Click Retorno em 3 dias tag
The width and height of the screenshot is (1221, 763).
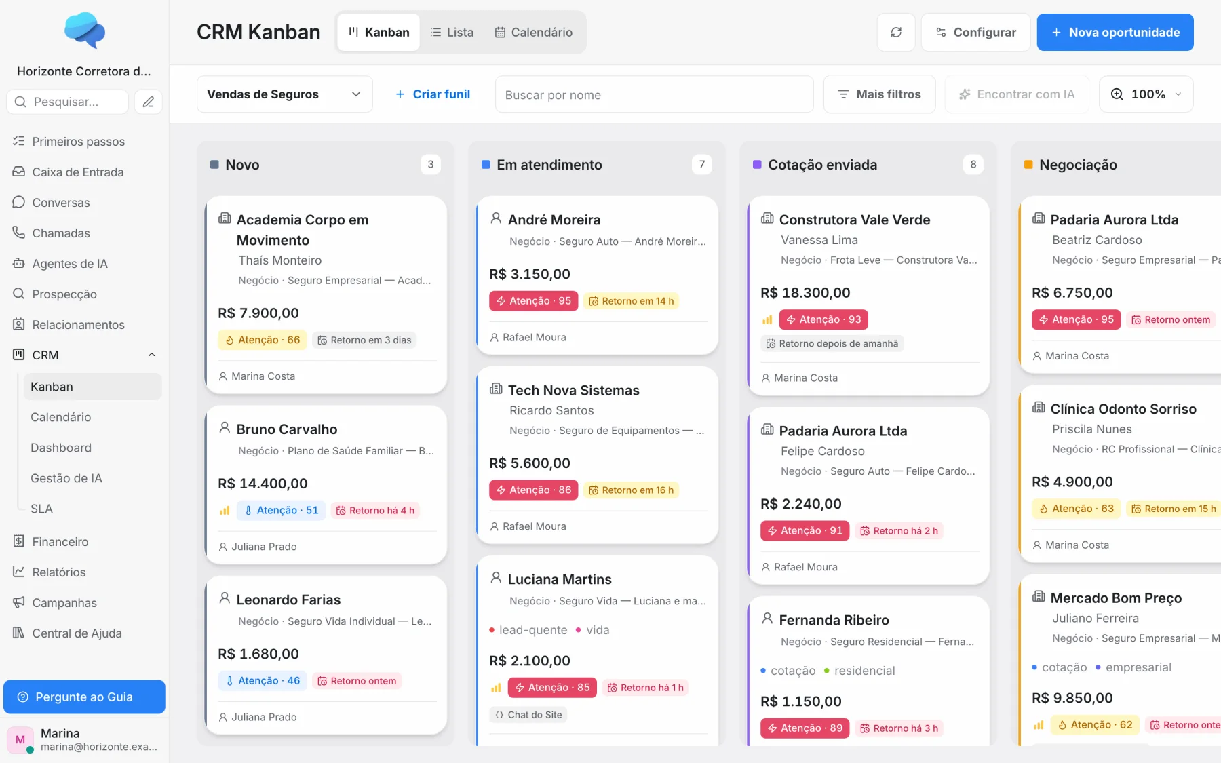tap(364, 340)
